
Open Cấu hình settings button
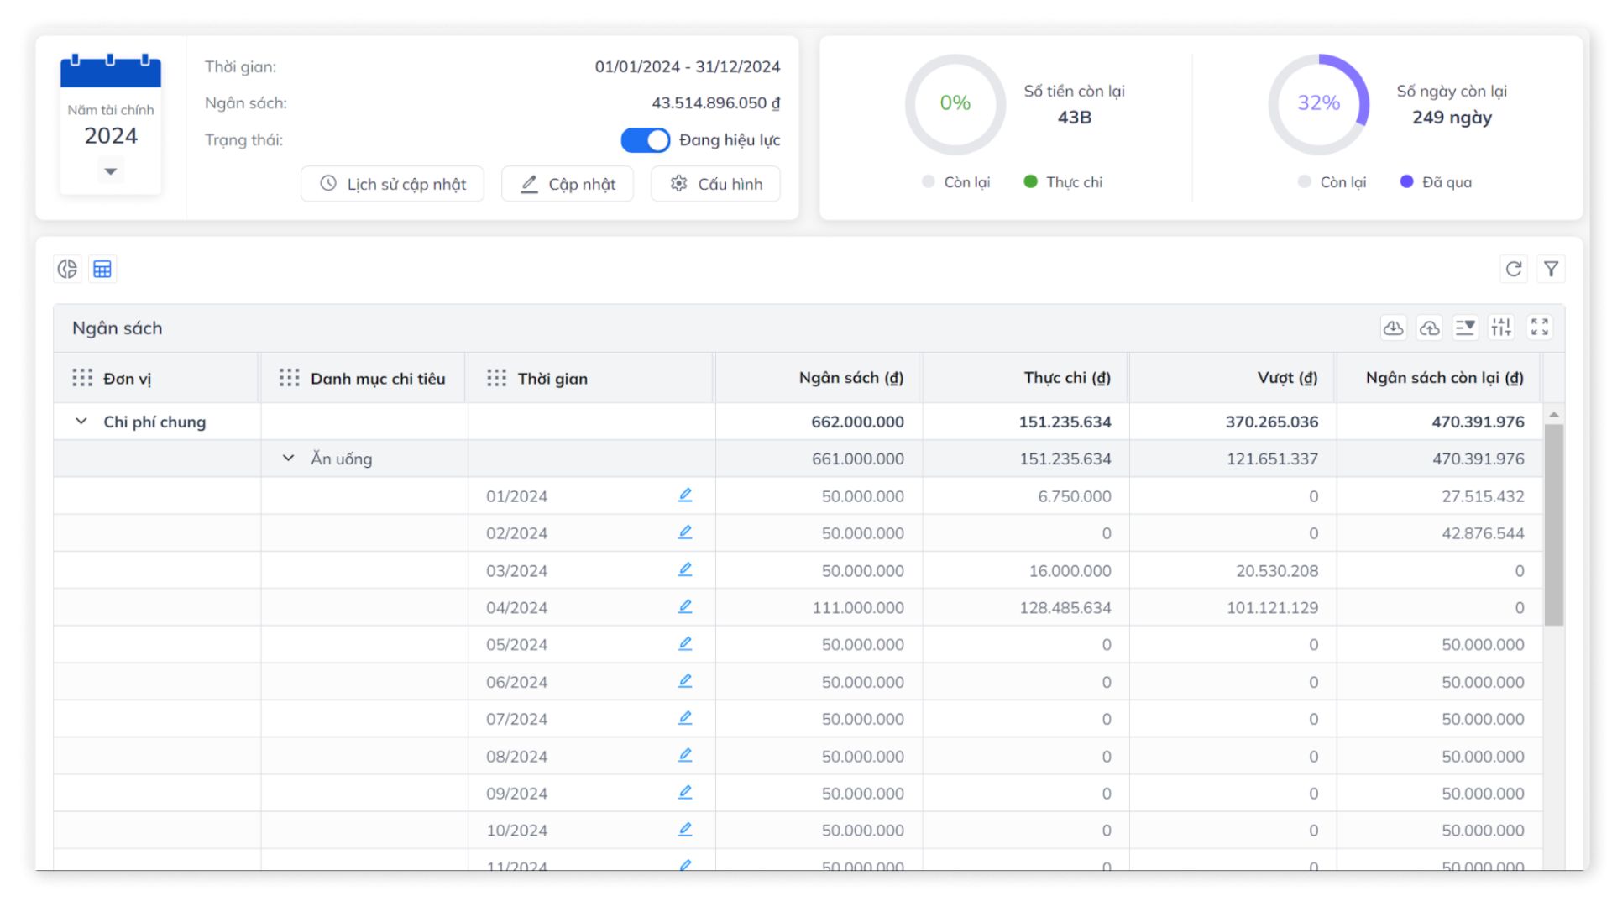click(715, 184)
